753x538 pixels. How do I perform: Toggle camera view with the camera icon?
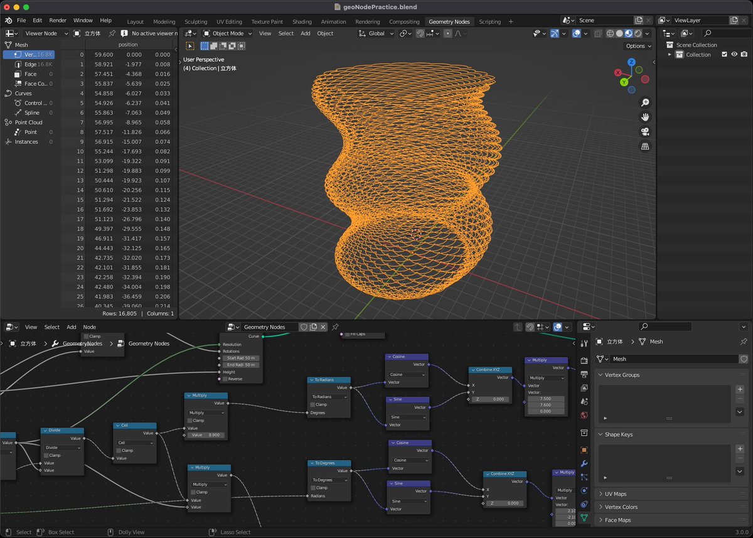tap(645, 132)
